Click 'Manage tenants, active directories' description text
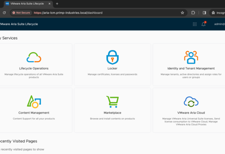The height and width of the screenshot is (154, 225). (191, 76)
